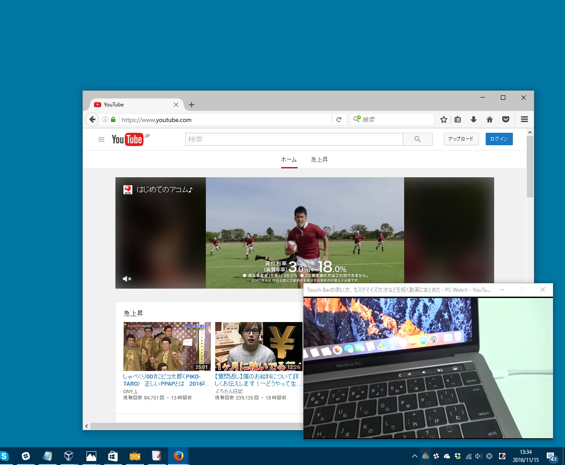
Task: Reload the YouTube page
Action: click(x=339, y=119)
